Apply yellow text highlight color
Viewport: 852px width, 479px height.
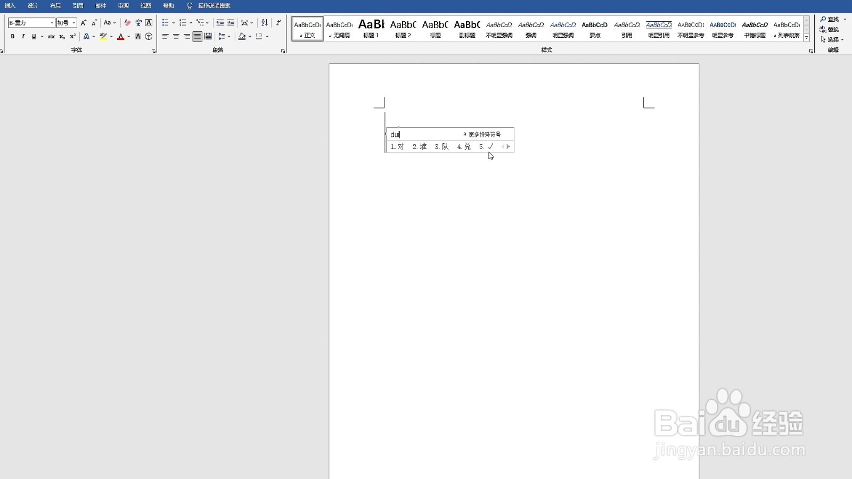tap(103, 37)
